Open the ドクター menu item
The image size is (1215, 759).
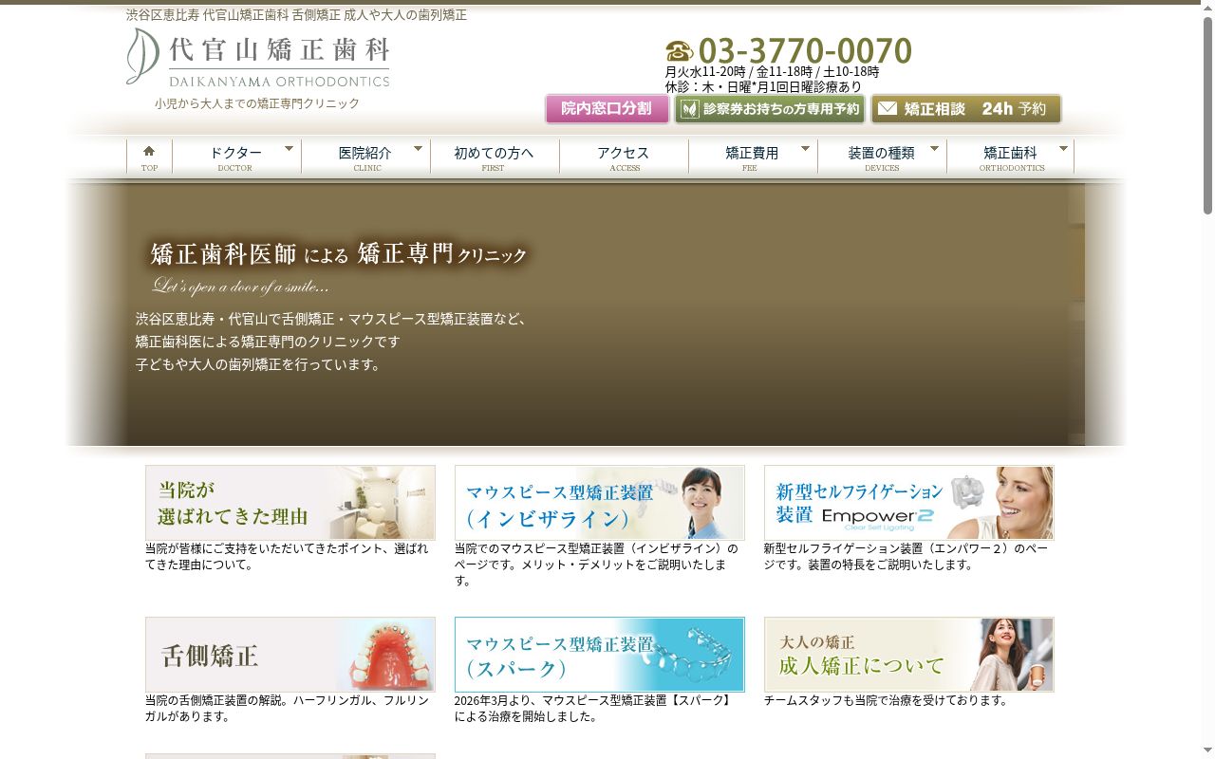pos(236,157)
